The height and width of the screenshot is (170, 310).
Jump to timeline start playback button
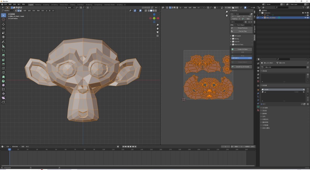pyautogui.click(x=124, y=146)
